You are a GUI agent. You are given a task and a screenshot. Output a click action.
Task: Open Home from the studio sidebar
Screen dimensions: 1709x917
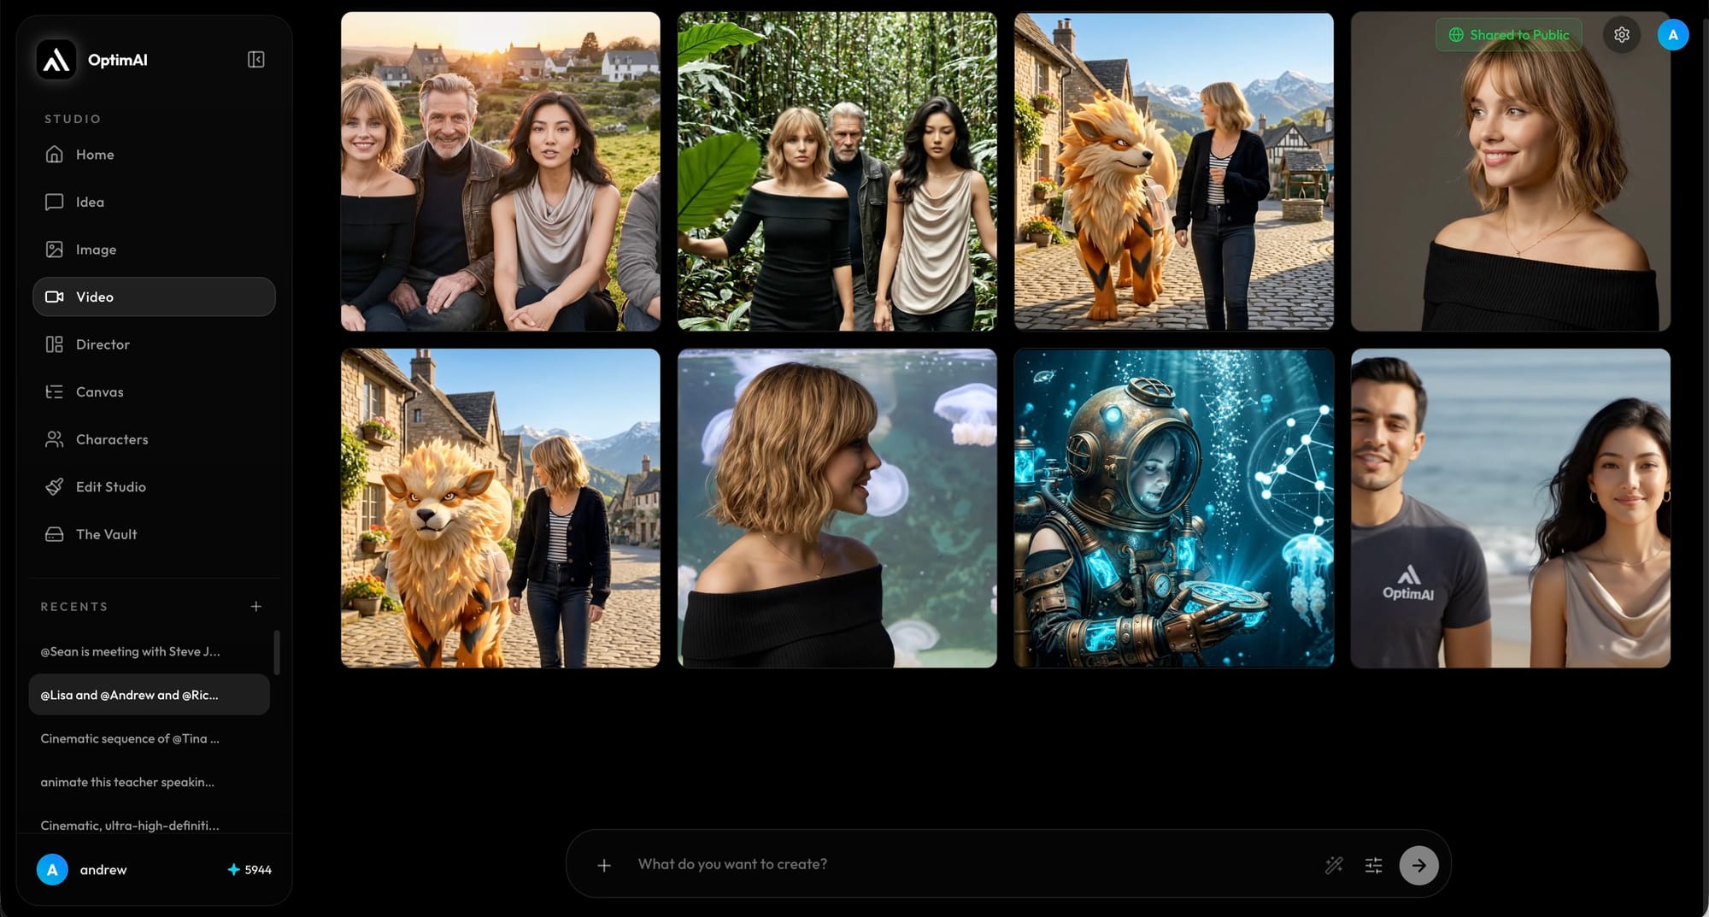click(x=154, y=155)
